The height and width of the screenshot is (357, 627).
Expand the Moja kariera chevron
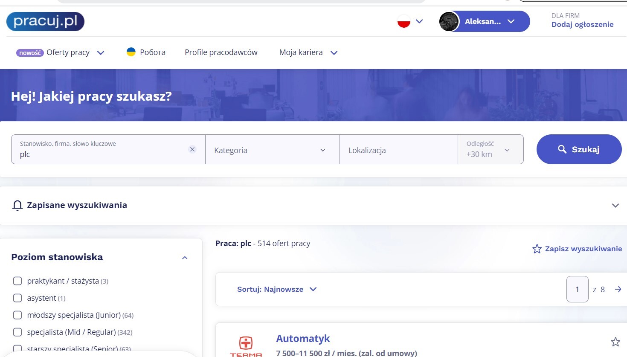click(x=334, y=53)
